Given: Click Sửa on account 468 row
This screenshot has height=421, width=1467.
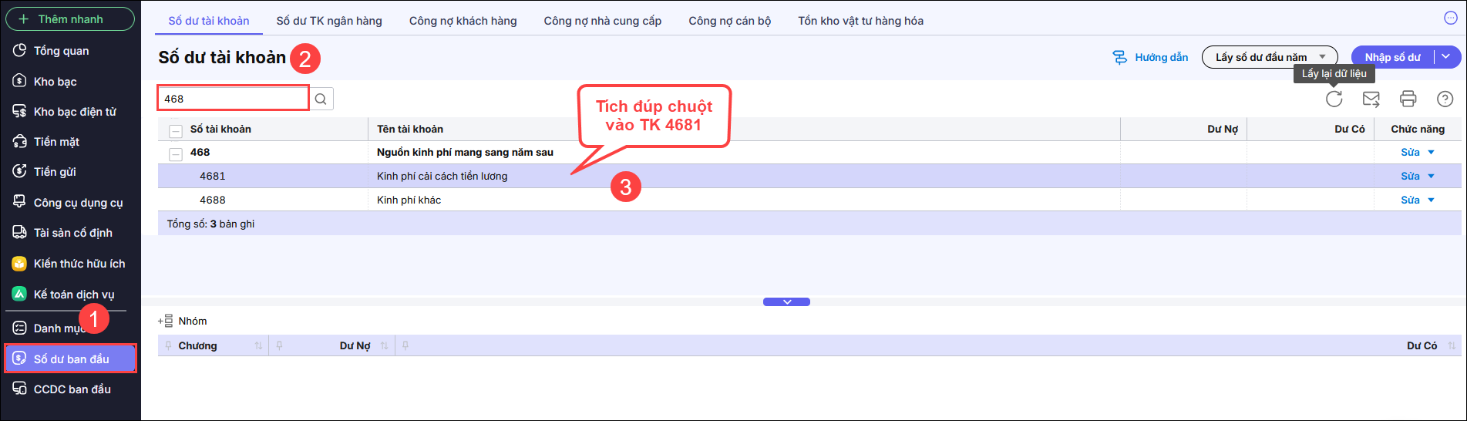Looking at the screenshot, I should (1410, 153).
